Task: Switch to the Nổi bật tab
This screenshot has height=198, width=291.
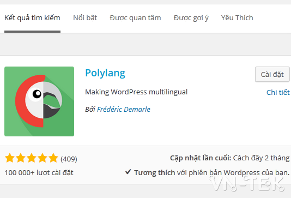Action: [85, 18]
